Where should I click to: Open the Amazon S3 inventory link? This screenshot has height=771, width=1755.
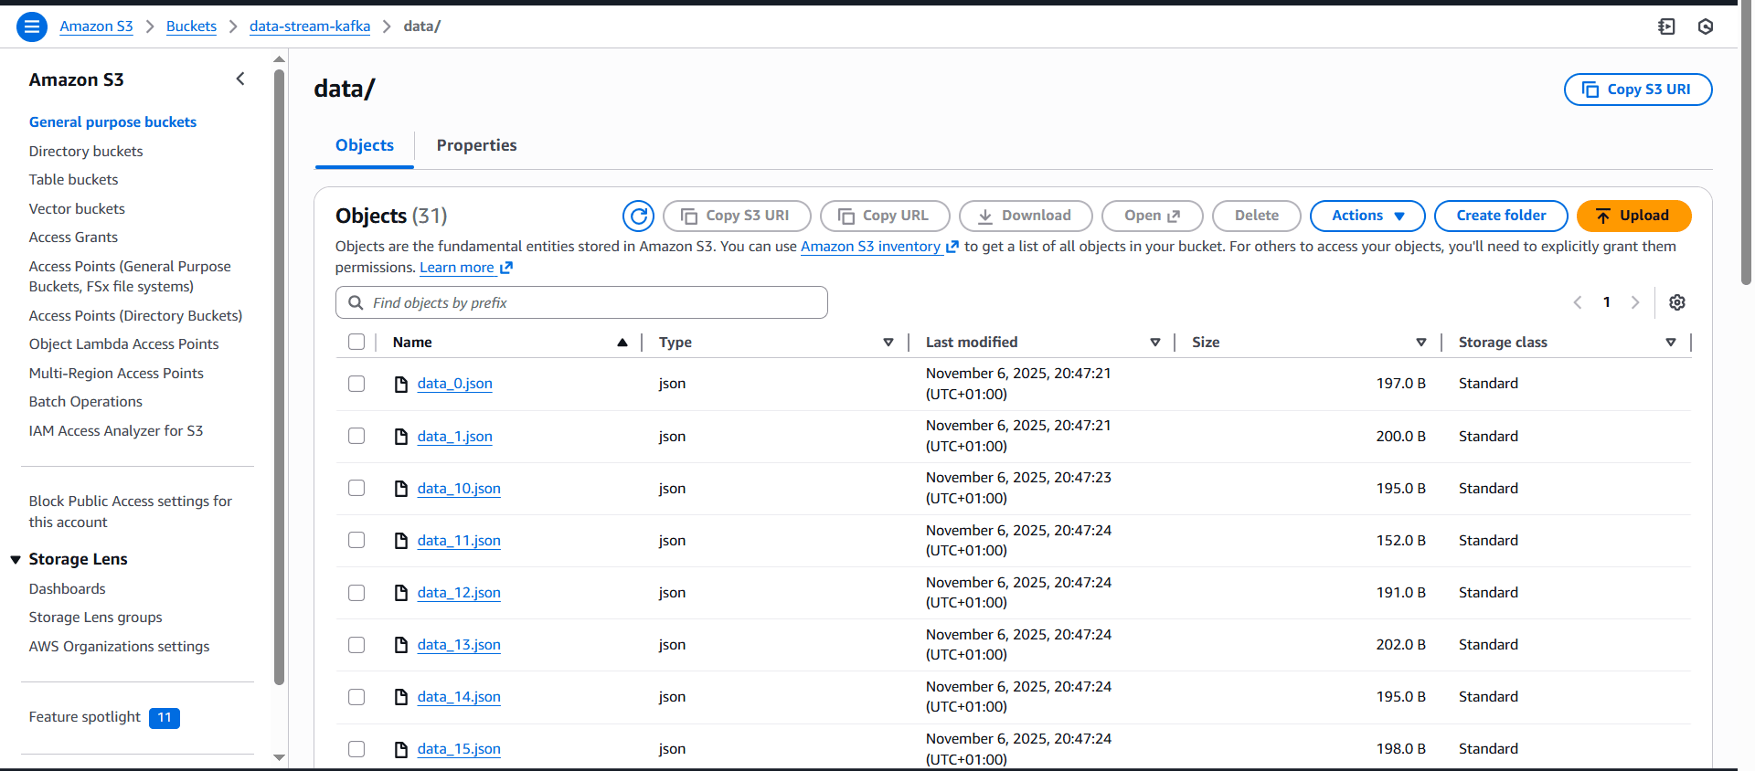[870, 247]
